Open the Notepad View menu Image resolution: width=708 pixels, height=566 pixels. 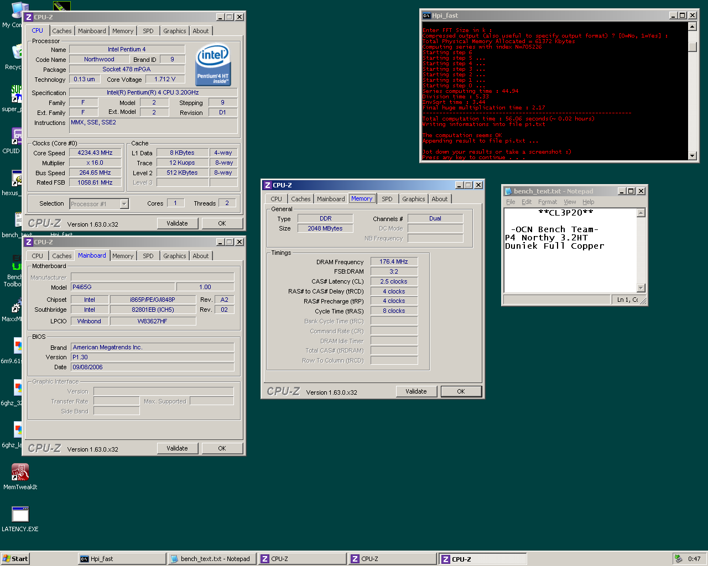(570, 202)
